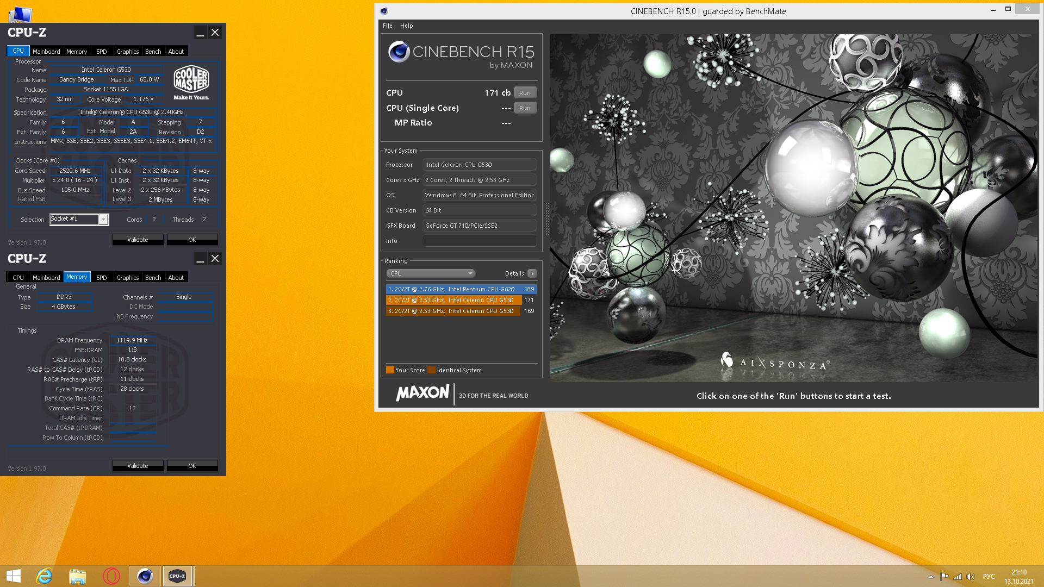The height and width of the screenshot is (587, 1044).
Task: Open Graphics tab in upper CPU-Z window
Action: 128,52
